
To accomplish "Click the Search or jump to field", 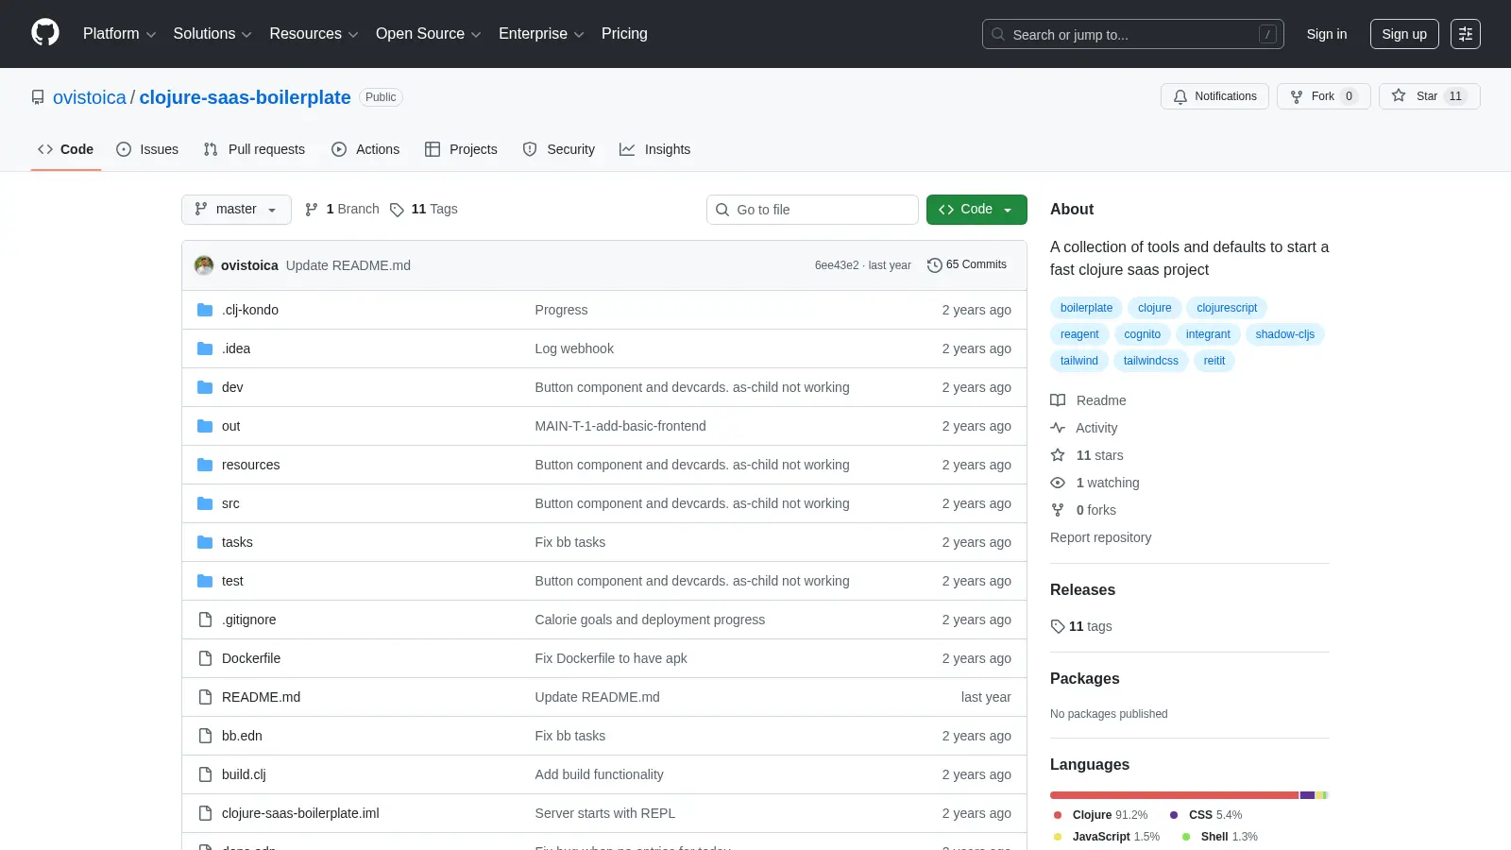I will point(1132,34).
